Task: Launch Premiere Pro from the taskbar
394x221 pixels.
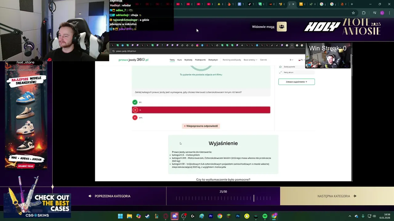Action: pos(211,216)
